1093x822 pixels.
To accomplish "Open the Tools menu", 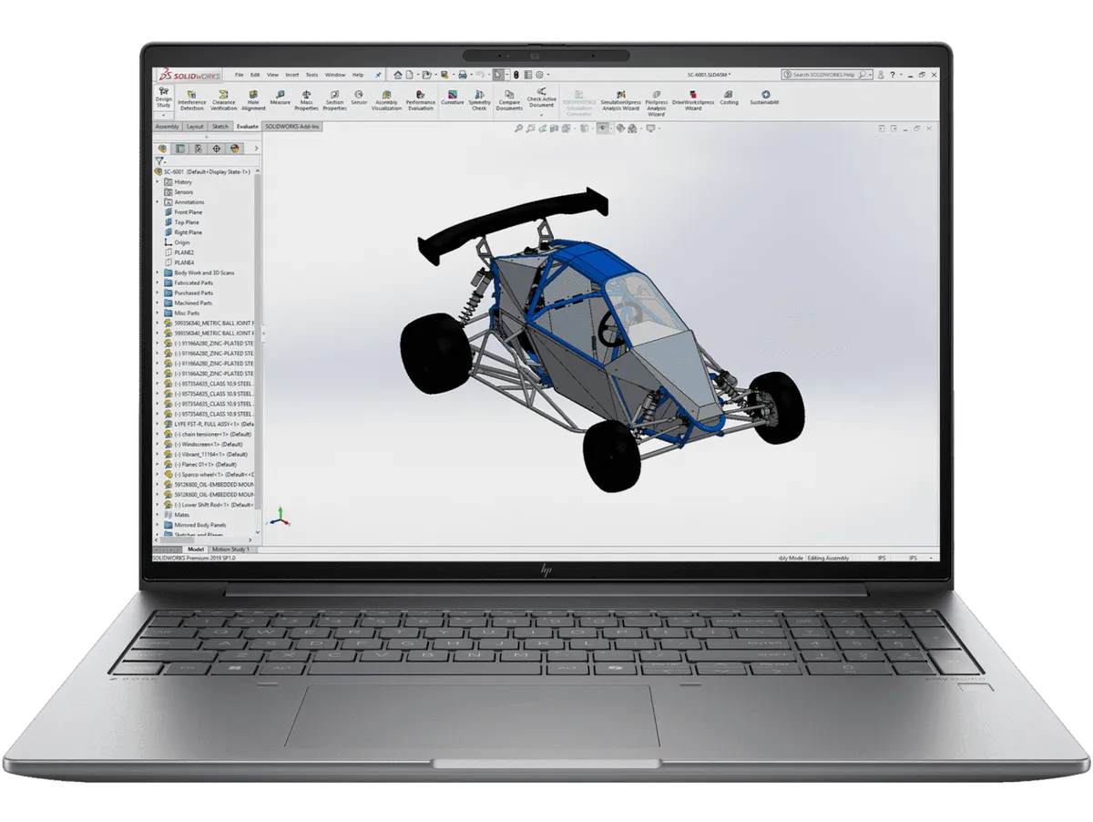I will (312, 75).
